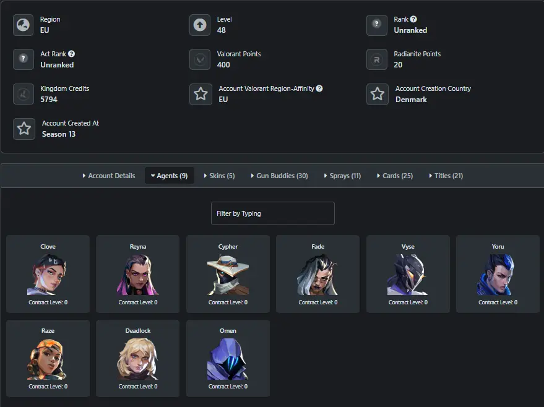544x407 pixels.
Task: Click the Kingdom Credits icon
Action: [x=24, y=94]
